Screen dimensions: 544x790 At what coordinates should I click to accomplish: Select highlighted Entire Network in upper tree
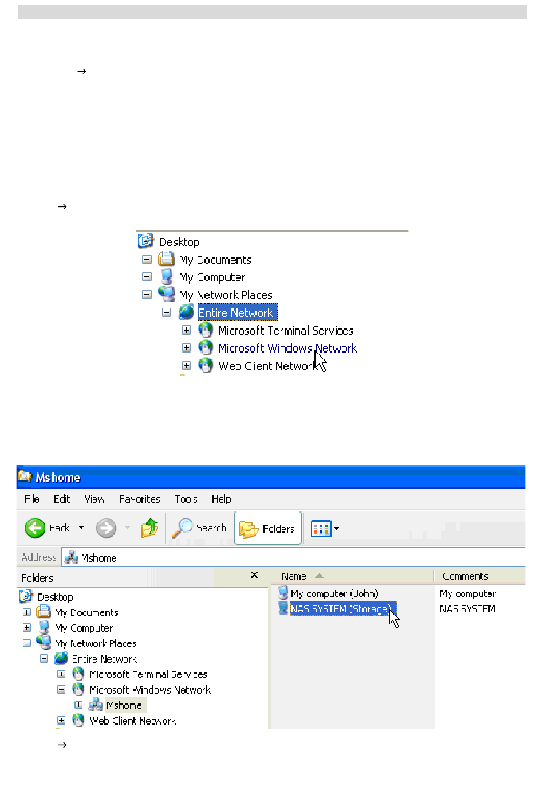point(237,312)
